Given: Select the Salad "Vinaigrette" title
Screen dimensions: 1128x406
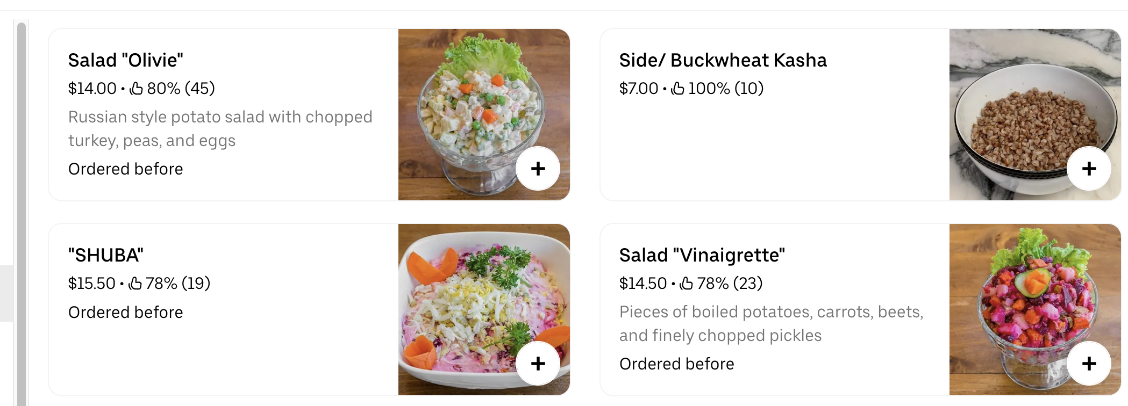Looking at the screenshot, I should click(x=702, y=255).
